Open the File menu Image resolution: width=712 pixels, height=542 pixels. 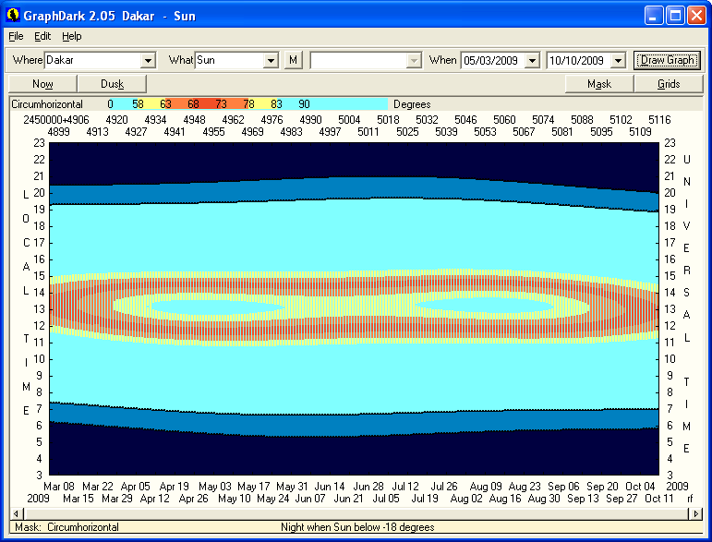tap(16, 36)
